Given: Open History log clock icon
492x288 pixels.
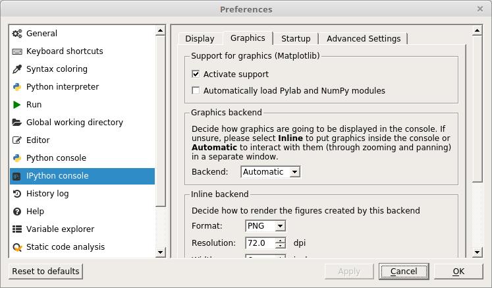Looking at the screenshot, I should pyautogui.click(x=17, y=194).
